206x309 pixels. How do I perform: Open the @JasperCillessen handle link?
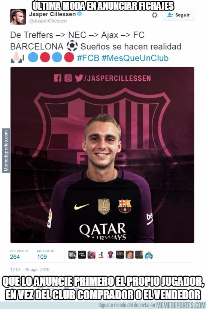[x=48, y=21]
